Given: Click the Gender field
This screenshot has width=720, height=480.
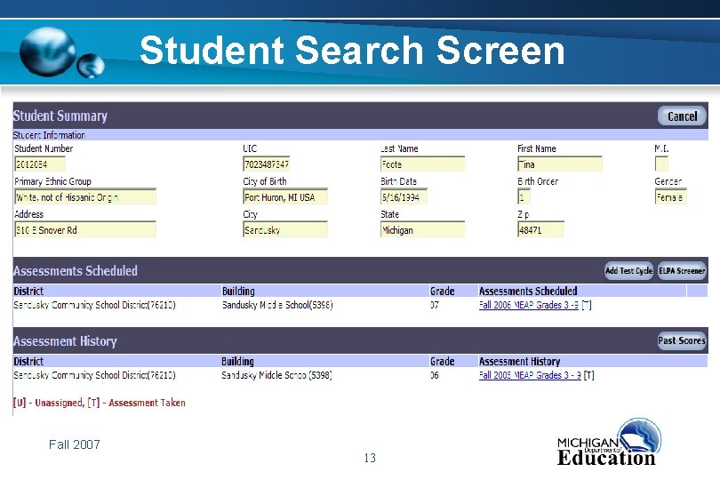Looking at the screenshot, I should click(x=670, y=197).
